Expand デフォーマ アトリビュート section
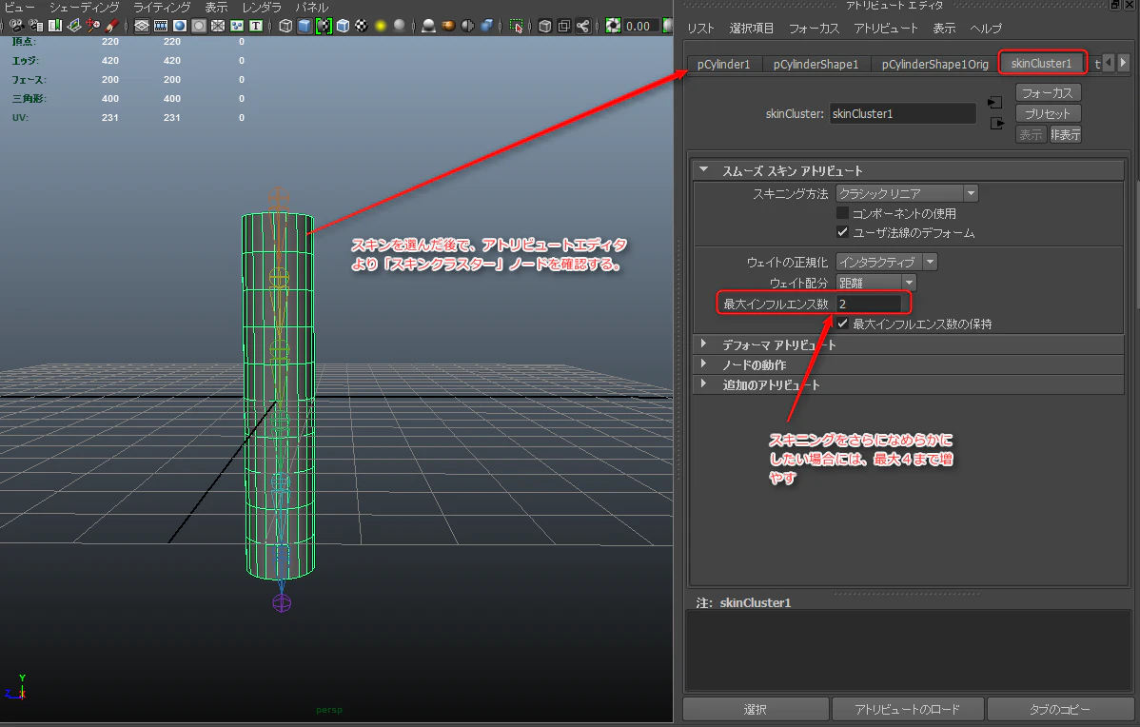The height and width of the screenshot is (727, 1140). point(704,344)
